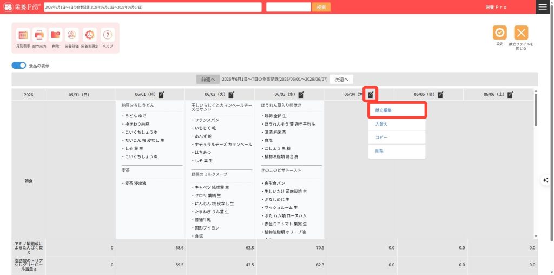Select 献立編集 from the context menu

[x=397, y=110]
